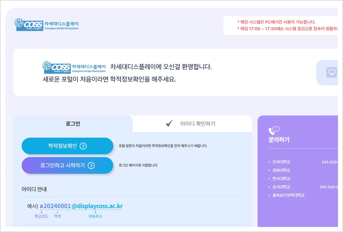The image size is (343, 232).
Task: Click the arrow circle icon on 로그인하고 시작하기
Action: pyautogui.click(x=91, y=165)
